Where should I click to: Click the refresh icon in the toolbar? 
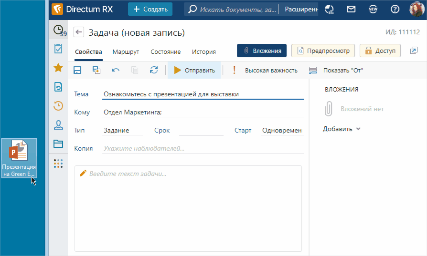tap(154, 70)
